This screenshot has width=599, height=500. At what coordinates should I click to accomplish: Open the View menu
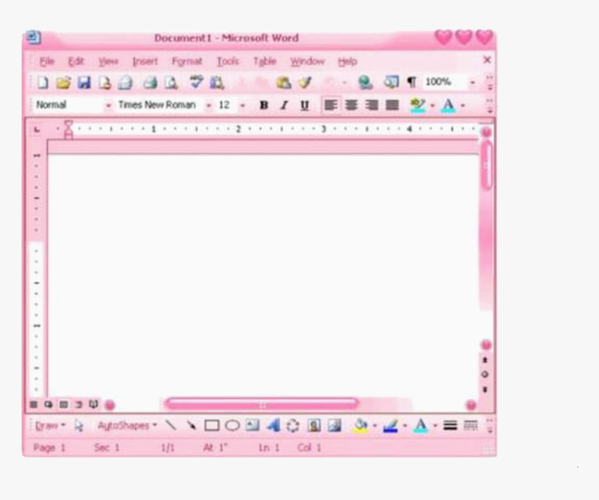108,61
